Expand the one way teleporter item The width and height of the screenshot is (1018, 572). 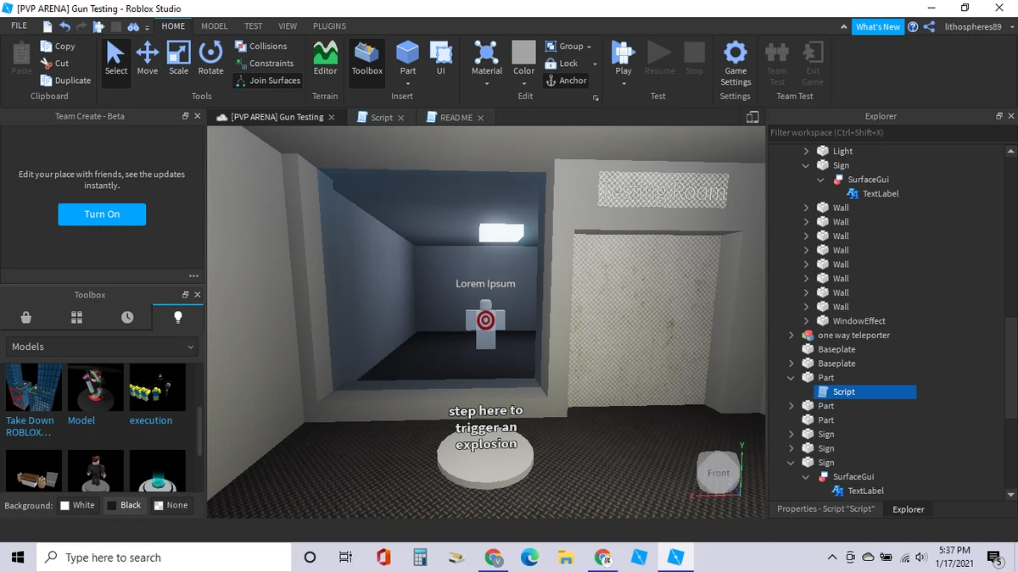791,336
